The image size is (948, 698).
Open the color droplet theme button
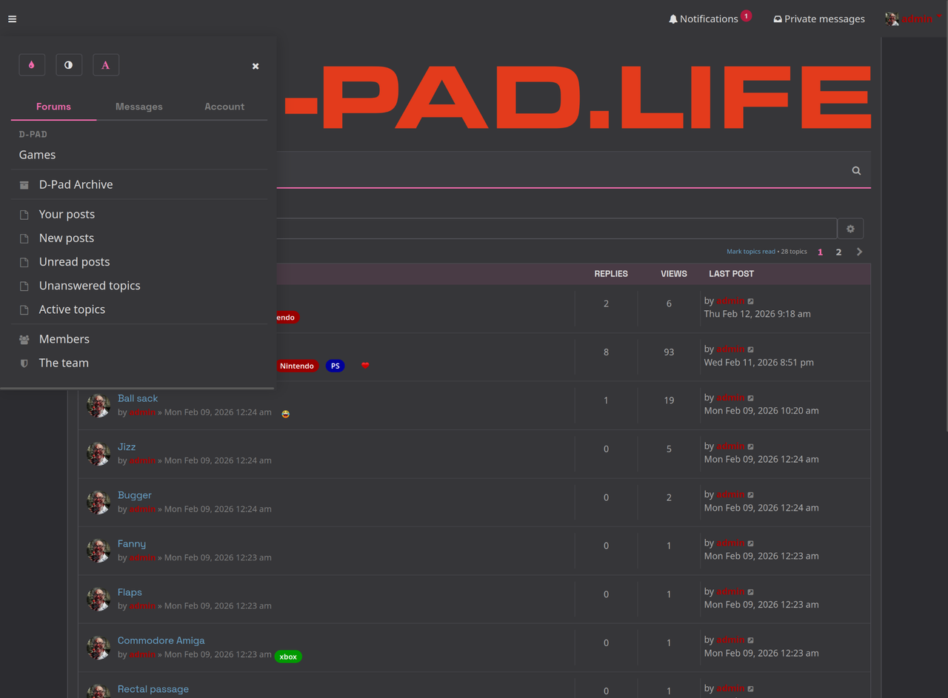click(x=32, y=65)
